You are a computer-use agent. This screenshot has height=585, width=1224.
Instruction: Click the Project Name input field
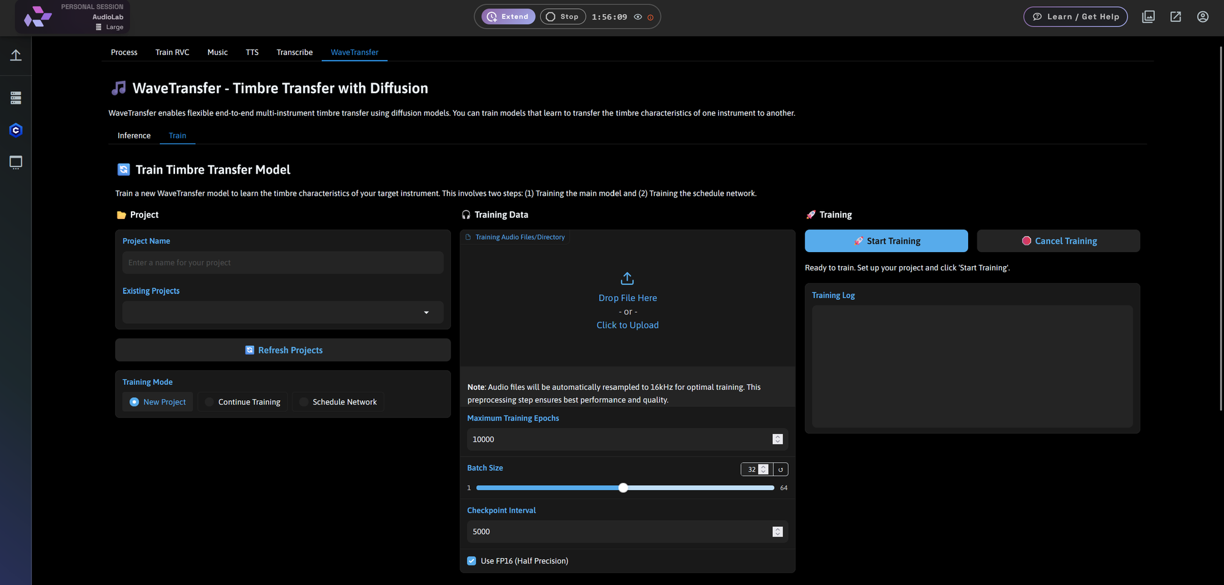[283, 263]
